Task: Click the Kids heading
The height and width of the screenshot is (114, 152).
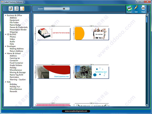Action: [9, 82]
